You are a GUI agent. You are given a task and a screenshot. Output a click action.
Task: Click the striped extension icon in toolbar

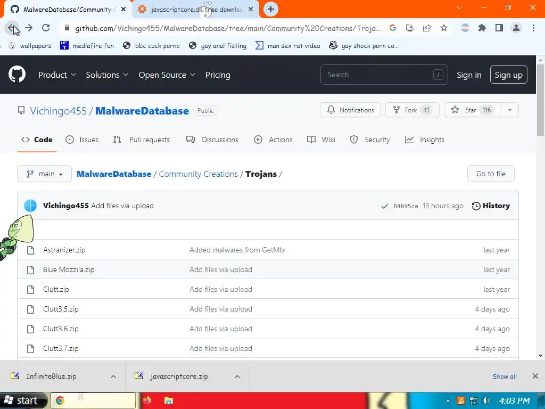click(x=465, y=28)
